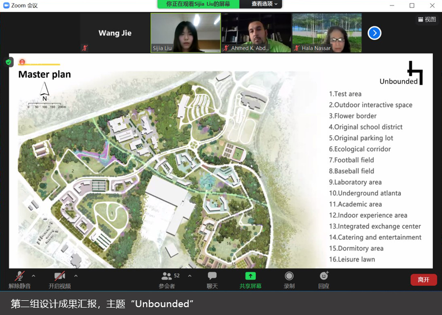
Task: Open the reactions (回应) menu
Action: [324, 279]
